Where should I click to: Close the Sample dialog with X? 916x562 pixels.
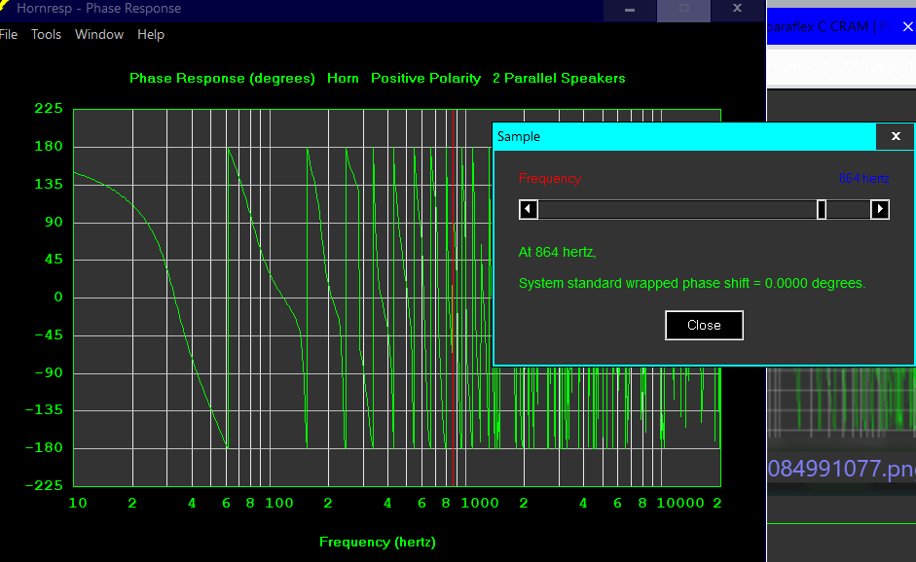coord(896,136)
